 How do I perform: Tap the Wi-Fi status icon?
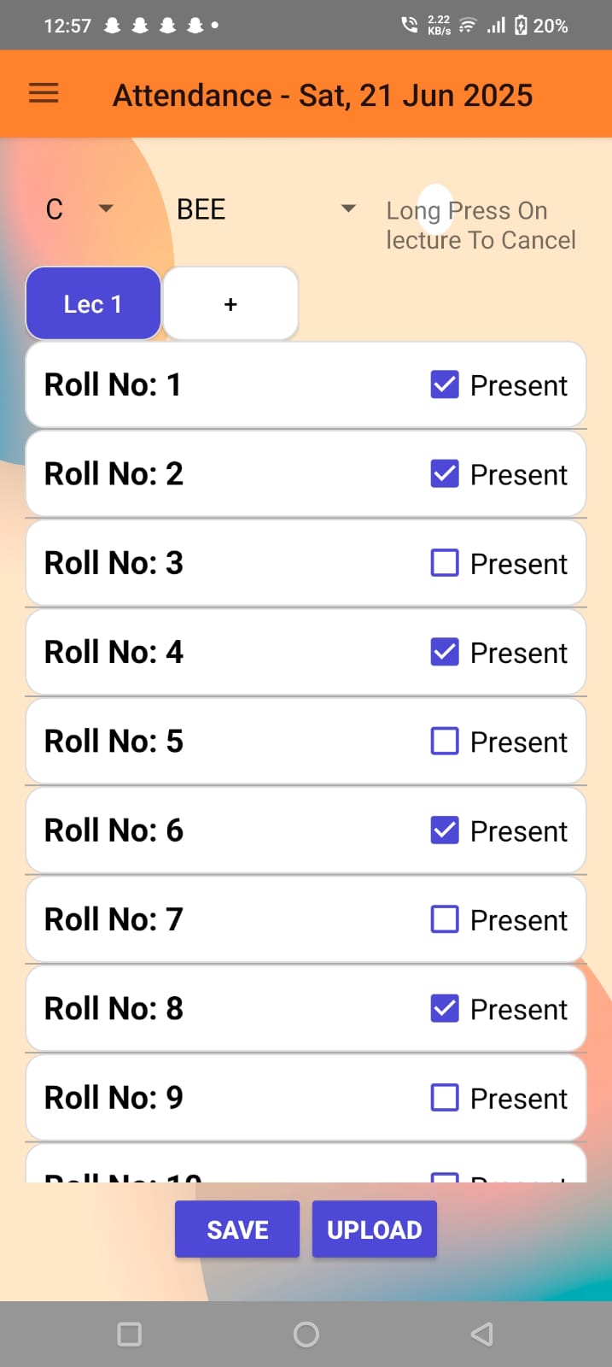467,26
